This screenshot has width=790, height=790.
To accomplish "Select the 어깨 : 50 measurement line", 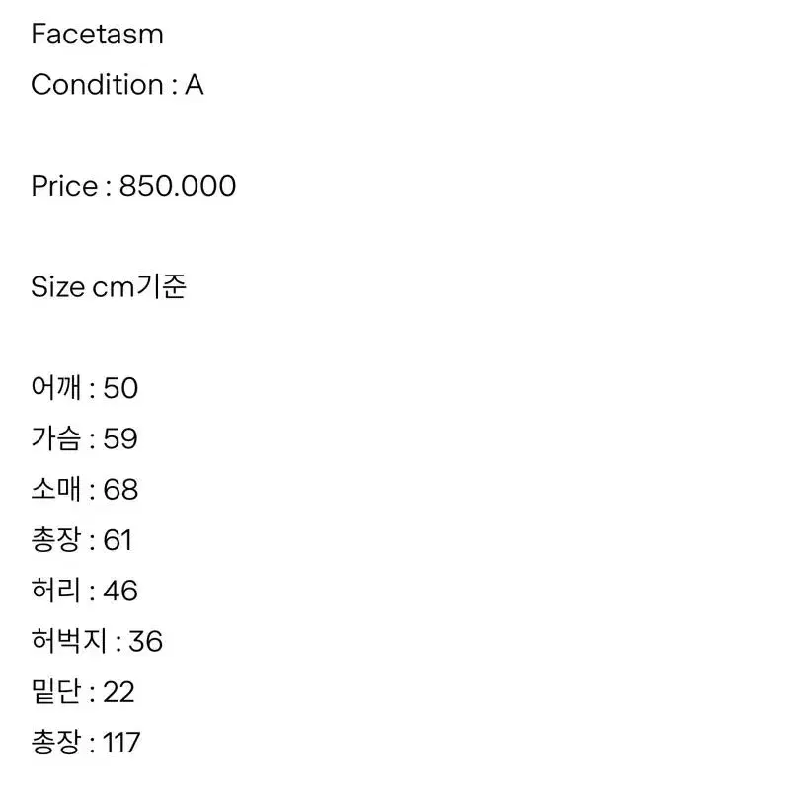I will [85, 388].
